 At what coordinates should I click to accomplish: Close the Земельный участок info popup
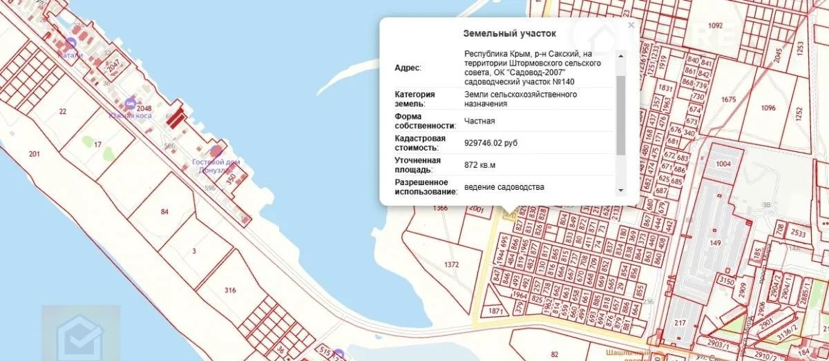pos(630,26)
